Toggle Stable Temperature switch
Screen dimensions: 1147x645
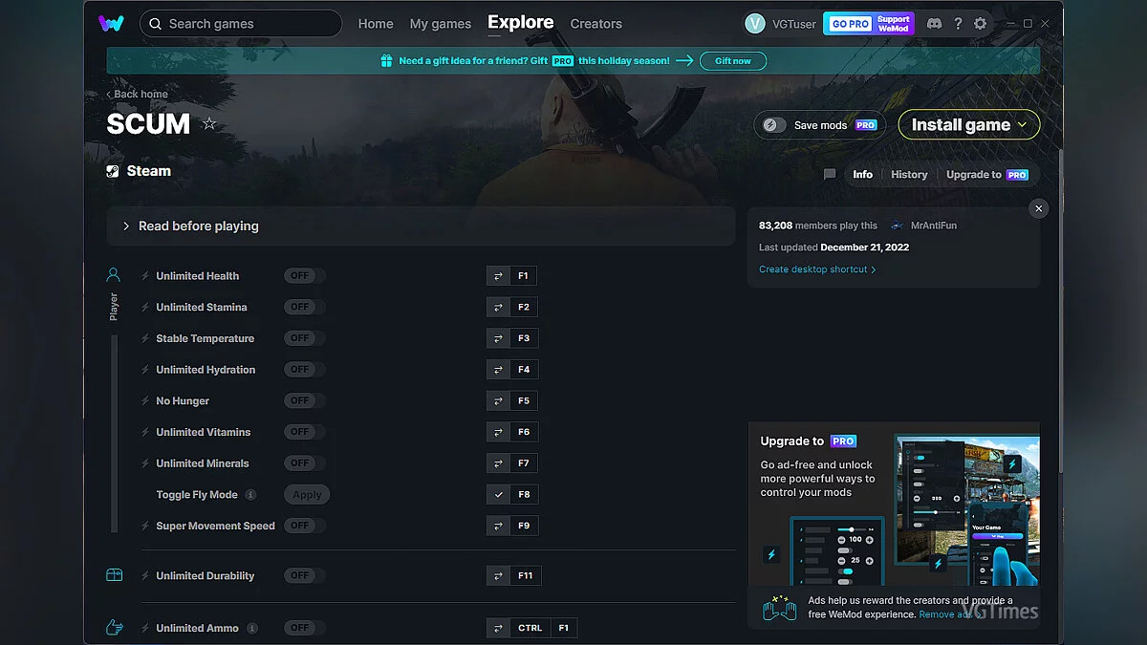pyautogui.click(x=304, y=338)
